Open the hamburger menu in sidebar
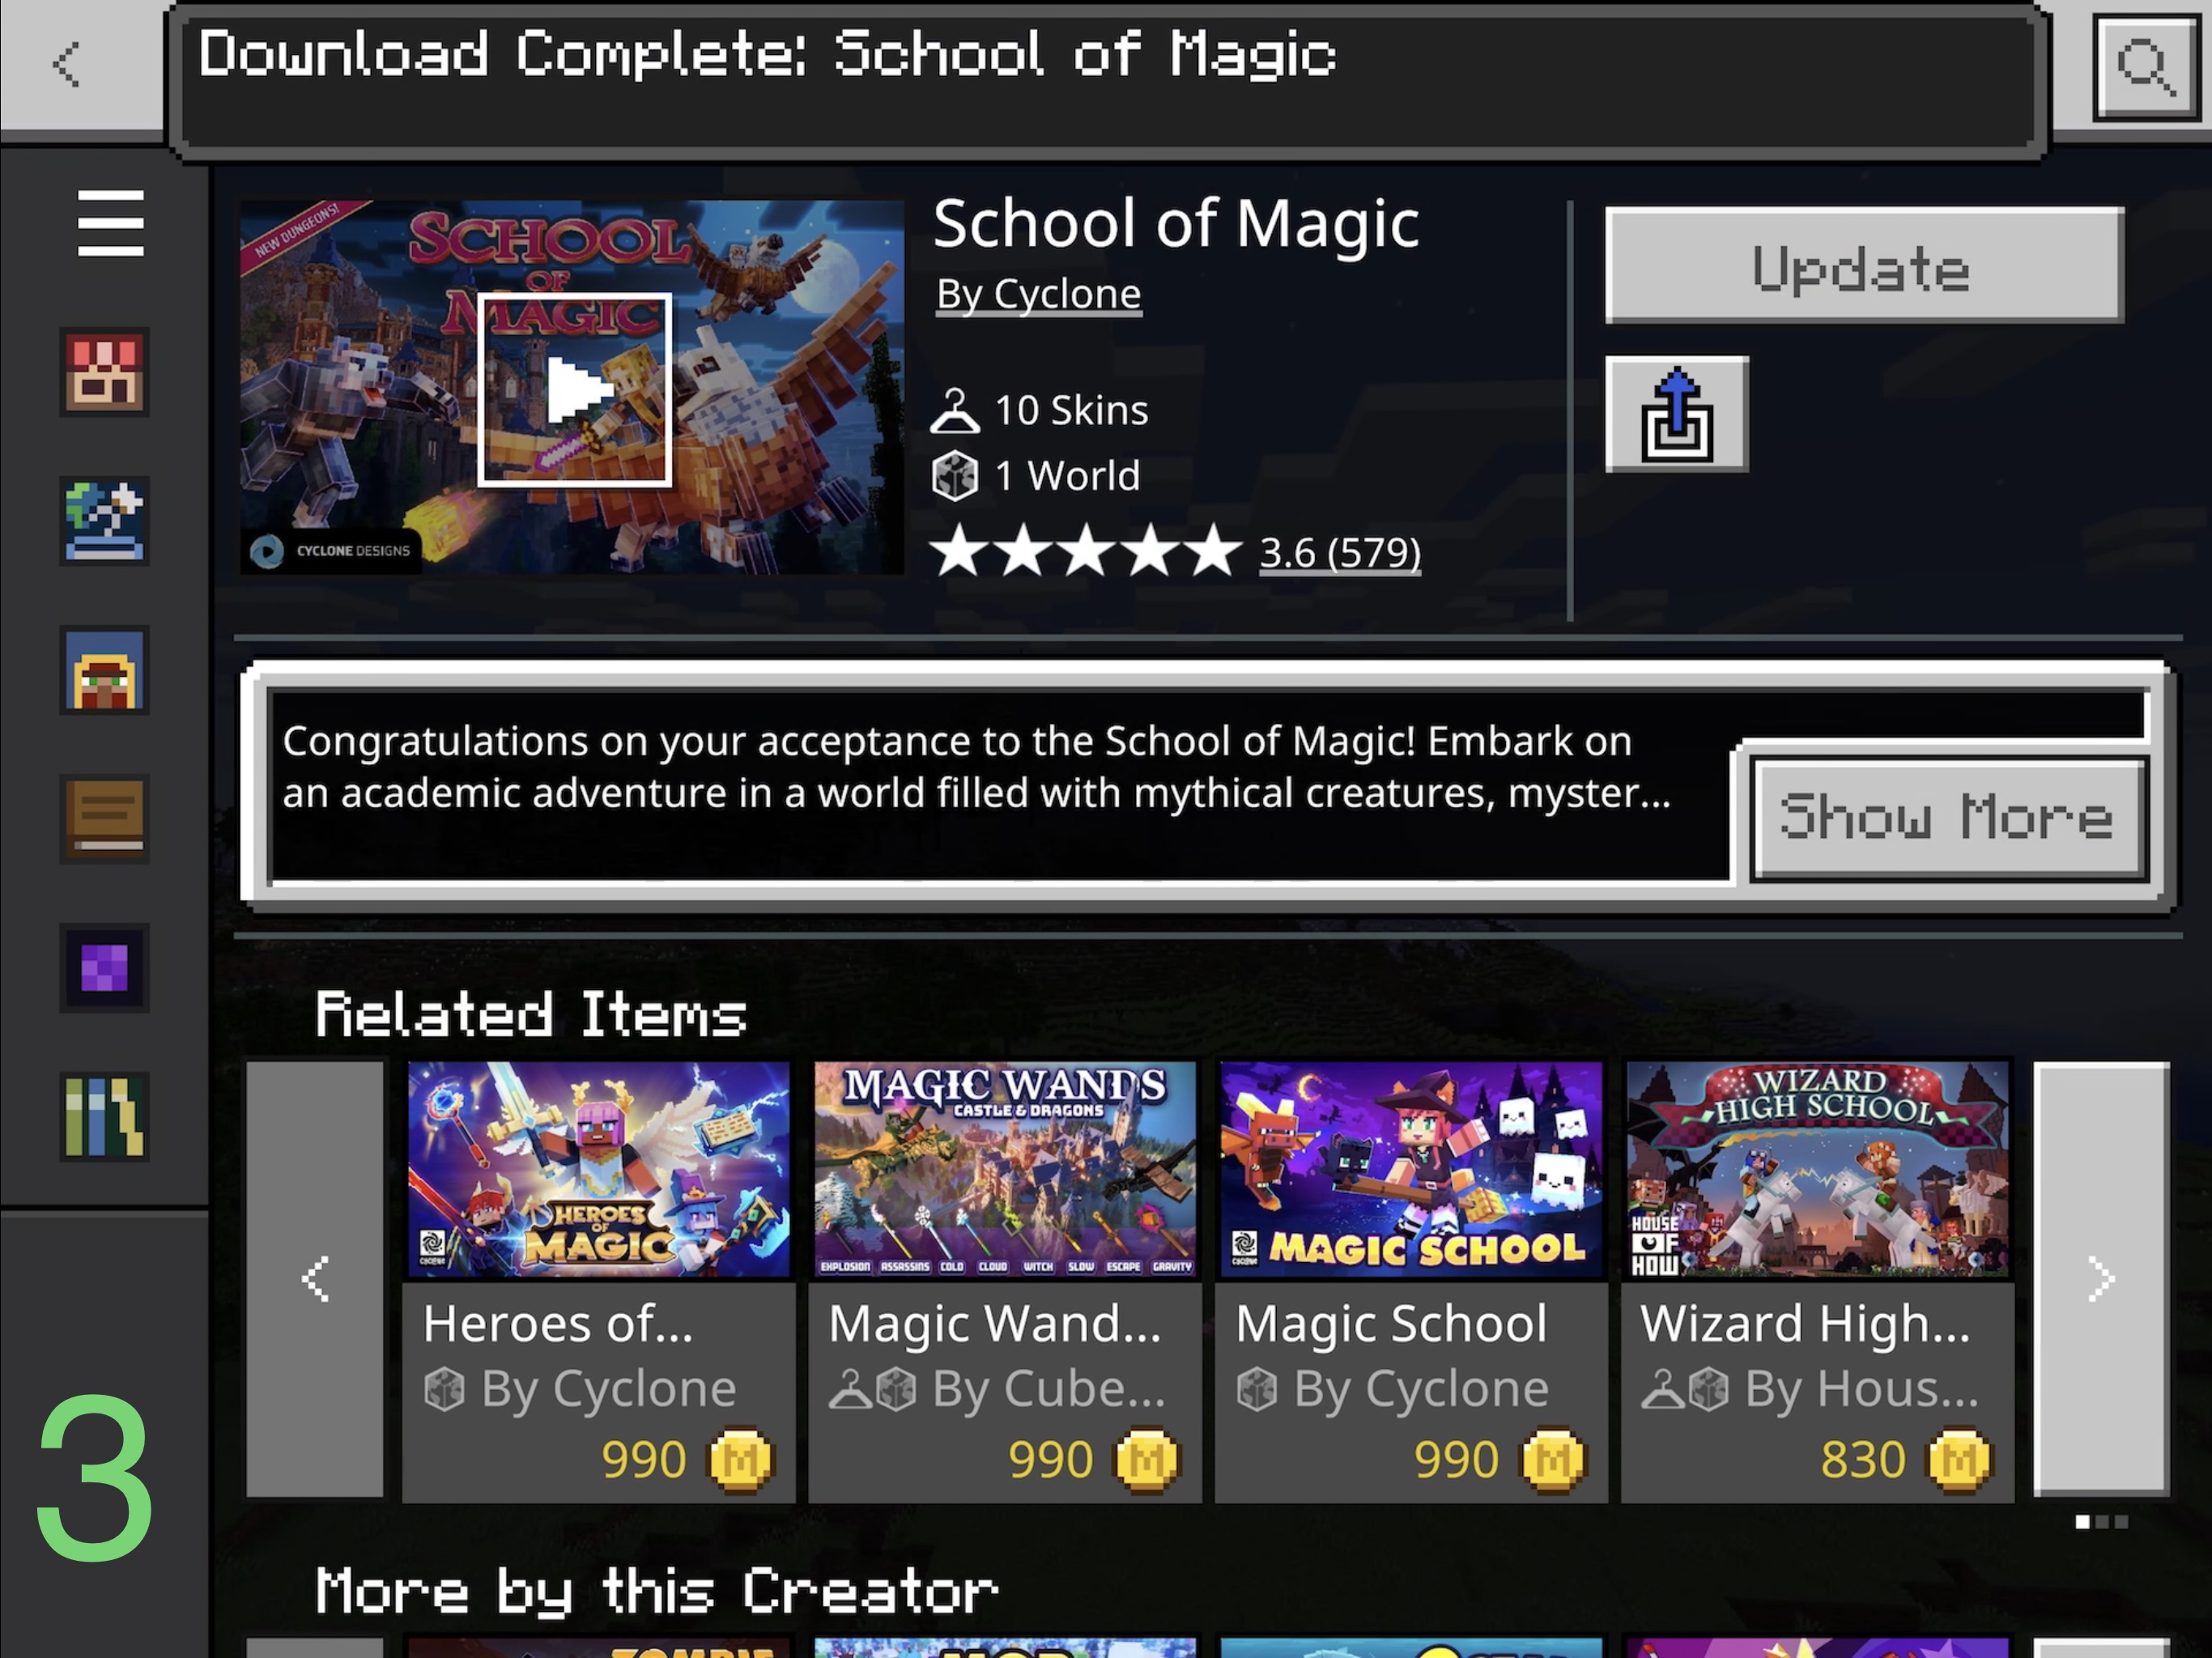The image size is (2212, 1658). click(x=110, y=222)
